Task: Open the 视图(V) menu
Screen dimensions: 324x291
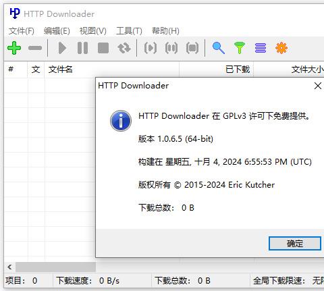Action: 93,31
